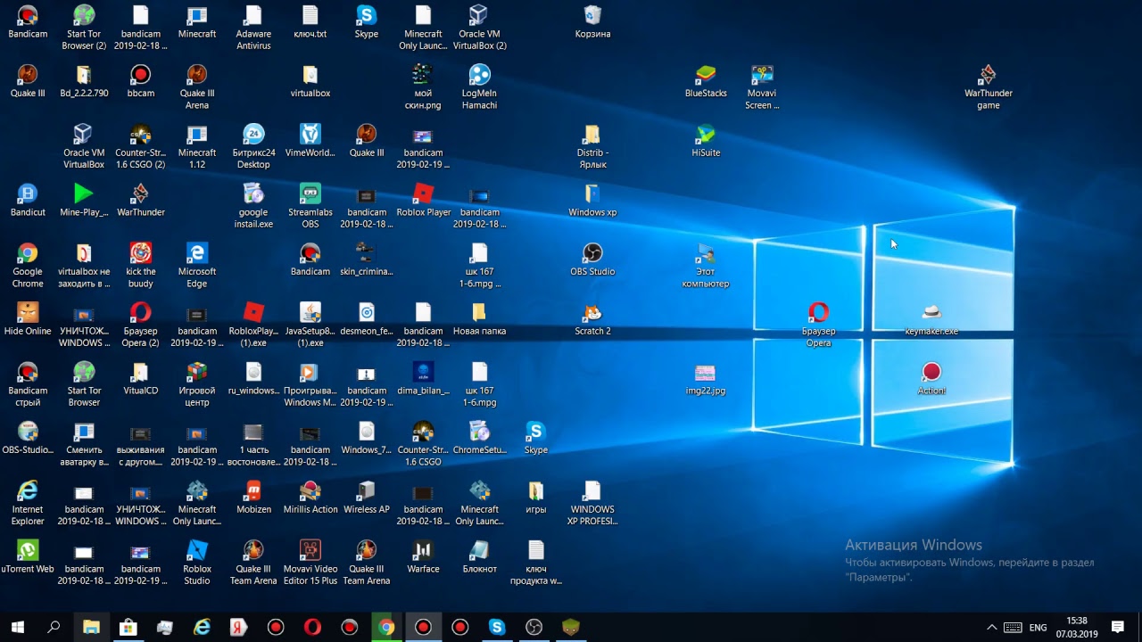Select the Bandicut icon

pyautogui.click(x=28, y=201)
